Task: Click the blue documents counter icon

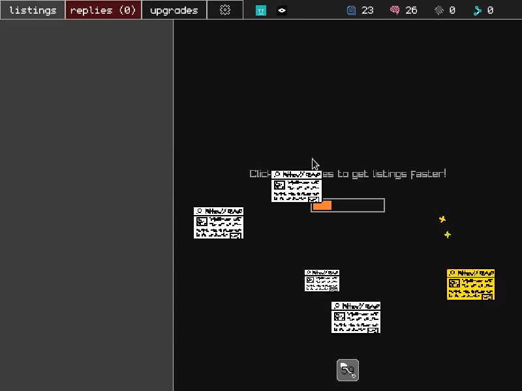Action: [x=351, y=10]
